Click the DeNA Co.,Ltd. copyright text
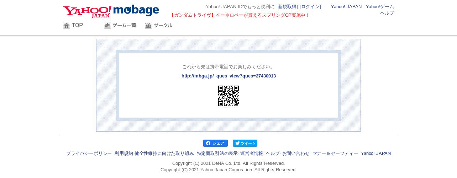 point(228,163)
